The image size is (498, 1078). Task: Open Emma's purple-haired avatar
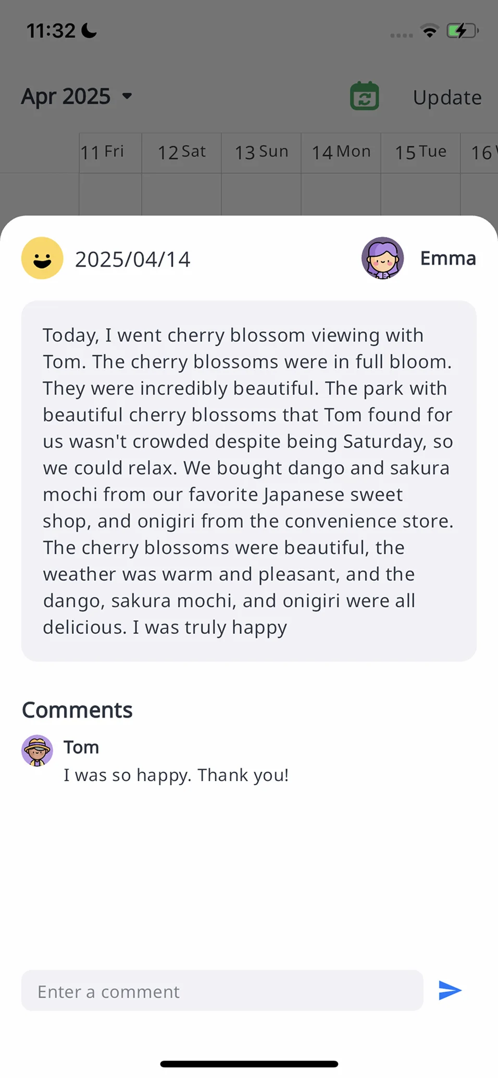coord(383,258)
